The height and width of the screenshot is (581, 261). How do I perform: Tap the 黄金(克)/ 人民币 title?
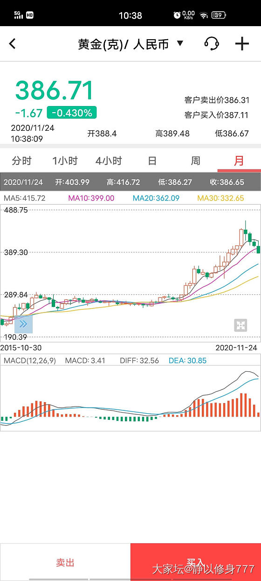124,44
